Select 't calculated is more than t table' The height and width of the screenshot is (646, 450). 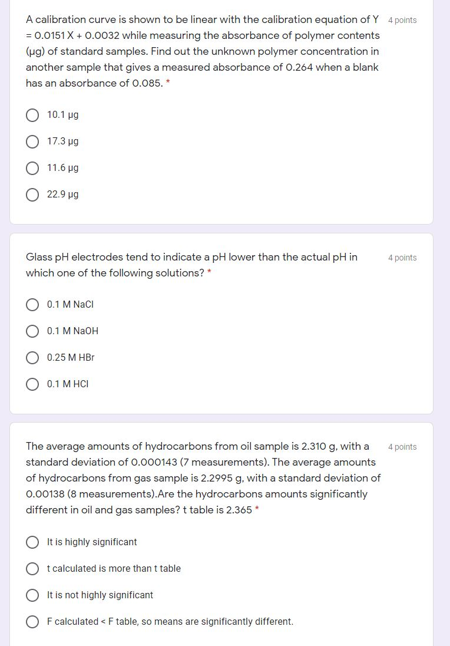tap(32, 569)
